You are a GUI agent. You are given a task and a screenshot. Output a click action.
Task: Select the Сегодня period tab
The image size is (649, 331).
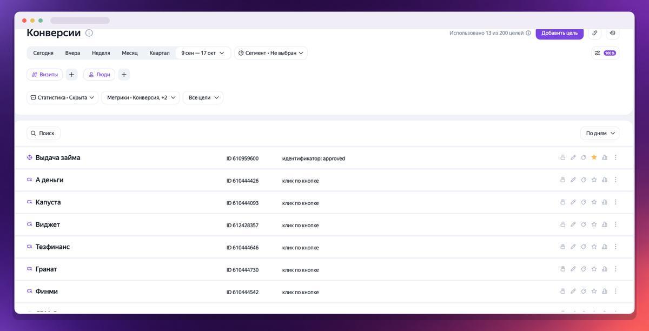point(43,53)
